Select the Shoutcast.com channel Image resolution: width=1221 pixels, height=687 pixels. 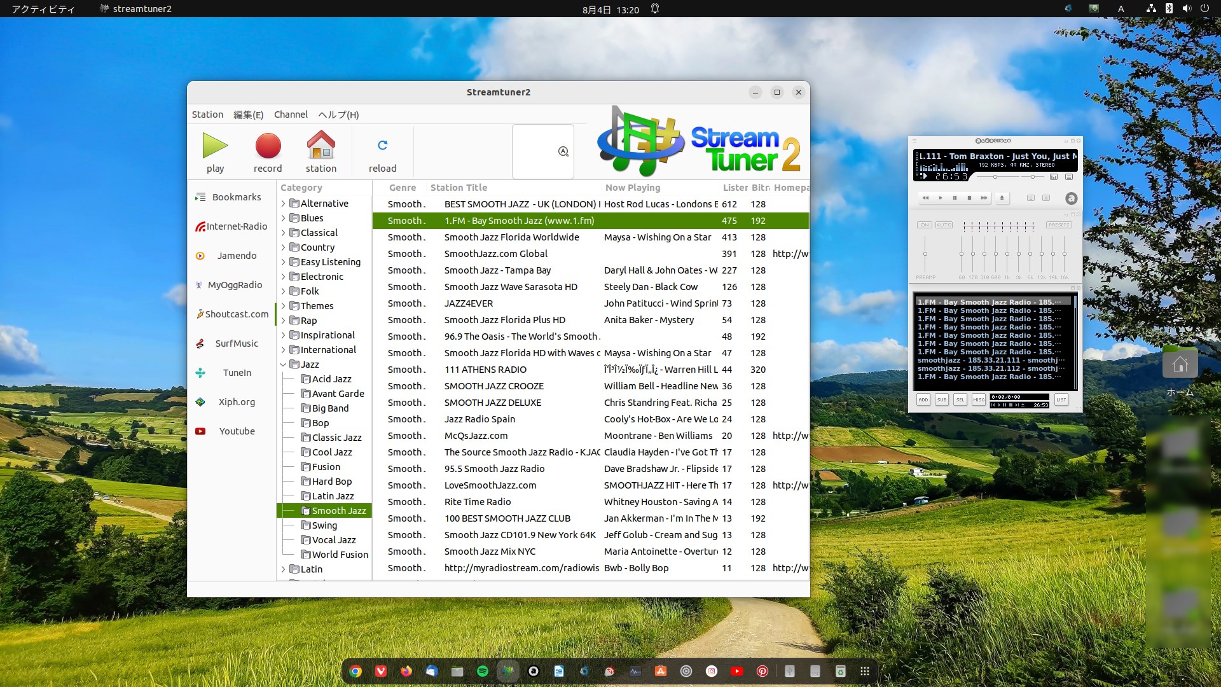click(232, 314)
